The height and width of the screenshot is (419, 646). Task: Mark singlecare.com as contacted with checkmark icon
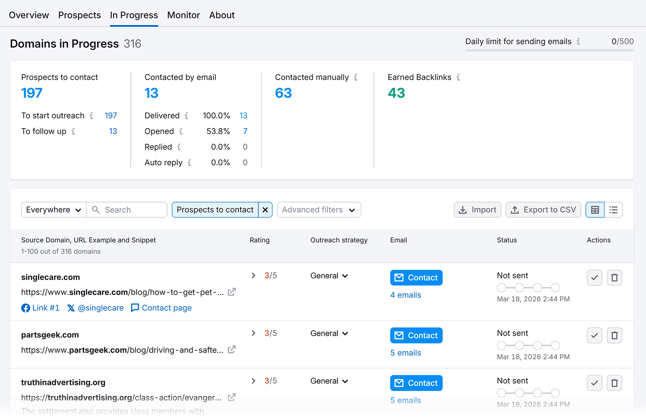tap(594, 278)
